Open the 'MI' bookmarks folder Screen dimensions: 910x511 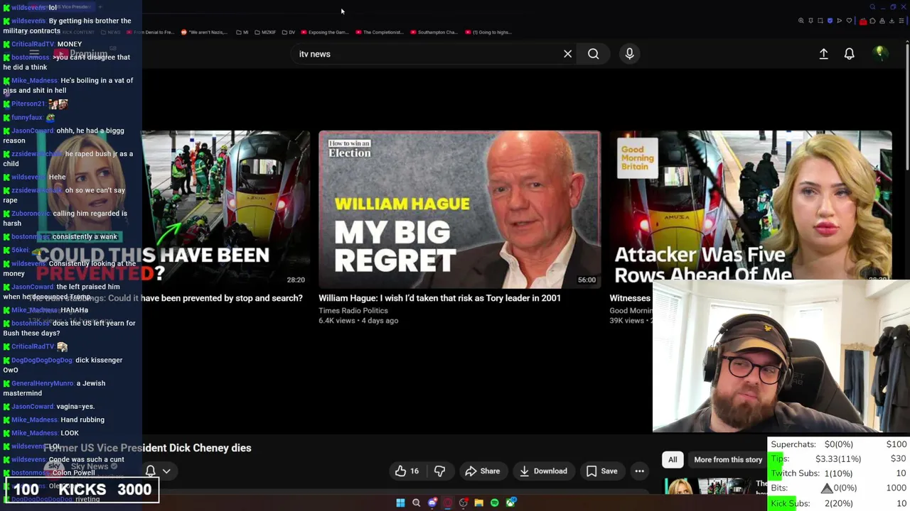click(242, 32)
